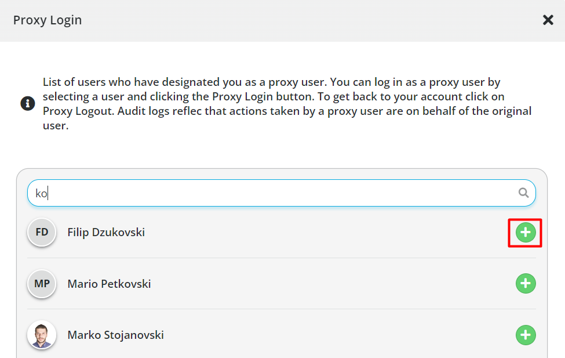
Task: Add Filip Dzukovski with the green plus
Action: coord(526,233)
